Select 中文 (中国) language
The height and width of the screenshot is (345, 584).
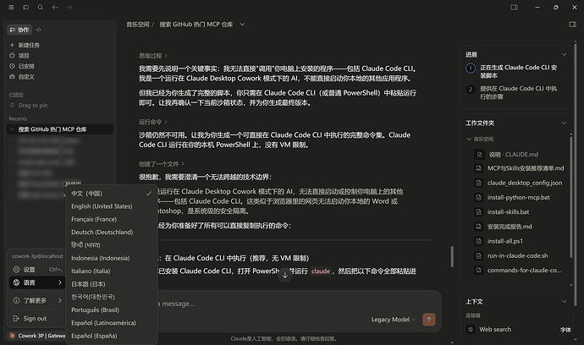(x=111, y=194)
